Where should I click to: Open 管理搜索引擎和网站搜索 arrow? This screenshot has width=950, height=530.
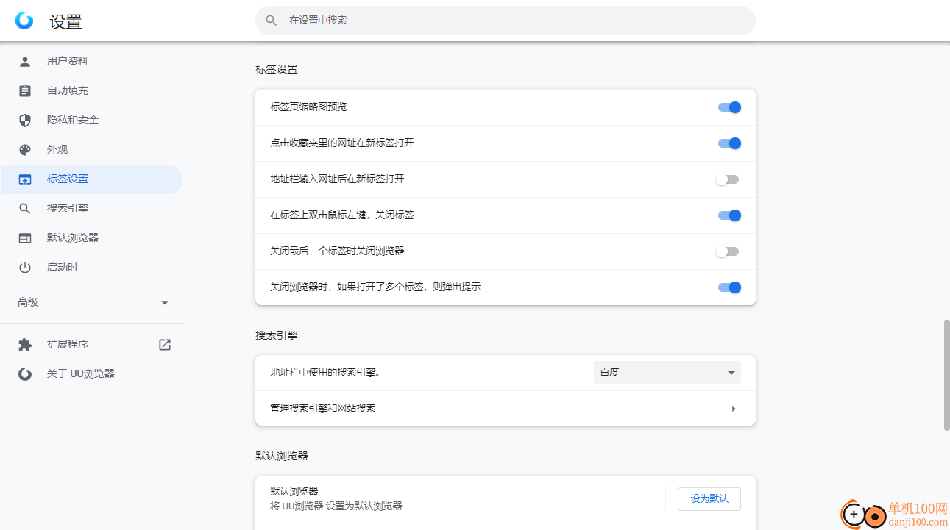point(734,409)
